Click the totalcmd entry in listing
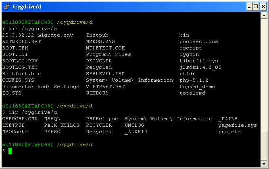This screenshot has height=169, width=269. 192,93
